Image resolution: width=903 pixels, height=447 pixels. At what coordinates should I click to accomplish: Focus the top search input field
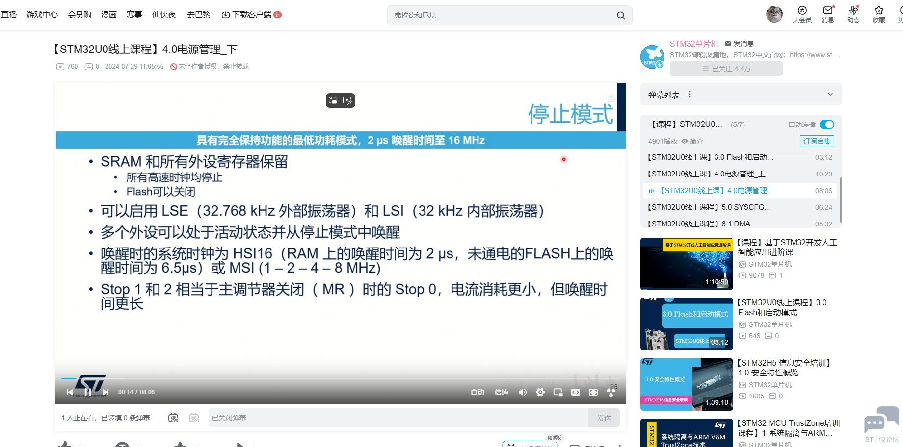point(501,15)
